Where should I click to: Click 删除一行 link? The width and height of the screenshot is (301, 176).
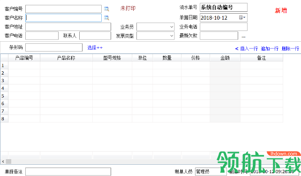click(x=290, y=49)
